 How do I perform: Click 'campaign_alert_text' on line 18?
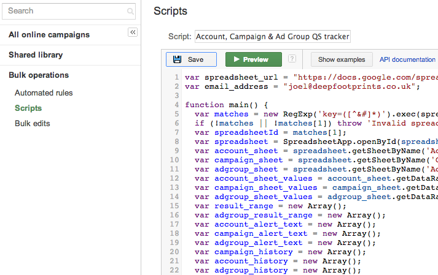[261, 233]
